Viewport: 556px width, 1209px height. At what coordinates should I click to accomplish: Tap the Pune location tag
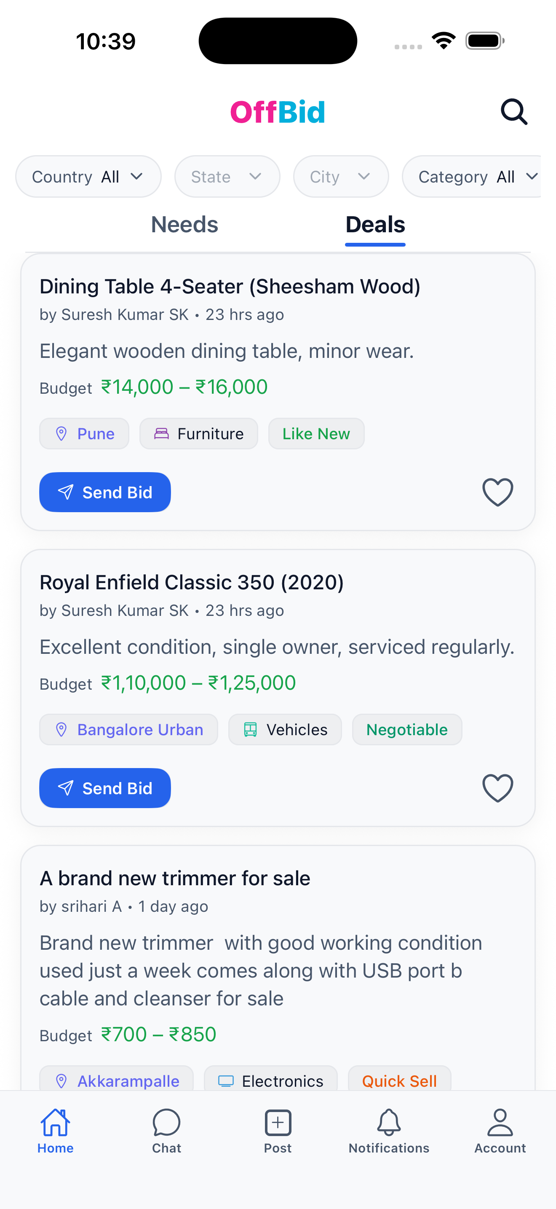[84, 434]
